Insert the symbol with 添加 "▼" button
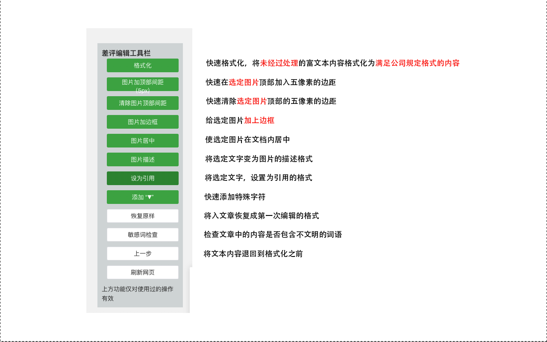The height and width of the screenshot is (342, 547). point(143,197)
